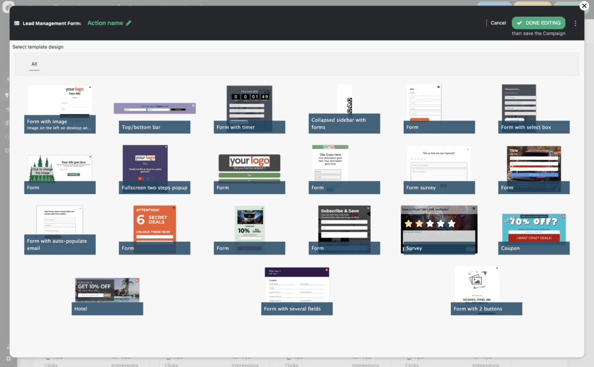Close the template dialog with the X
Image resolution: width=594 pixels, height=367 pixels.
pos(584,6)
